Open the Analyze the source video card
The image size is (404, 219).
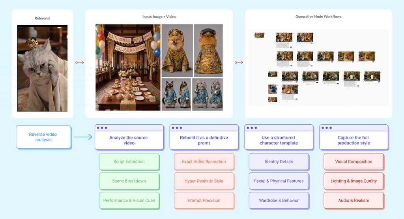tap(129, 137)
